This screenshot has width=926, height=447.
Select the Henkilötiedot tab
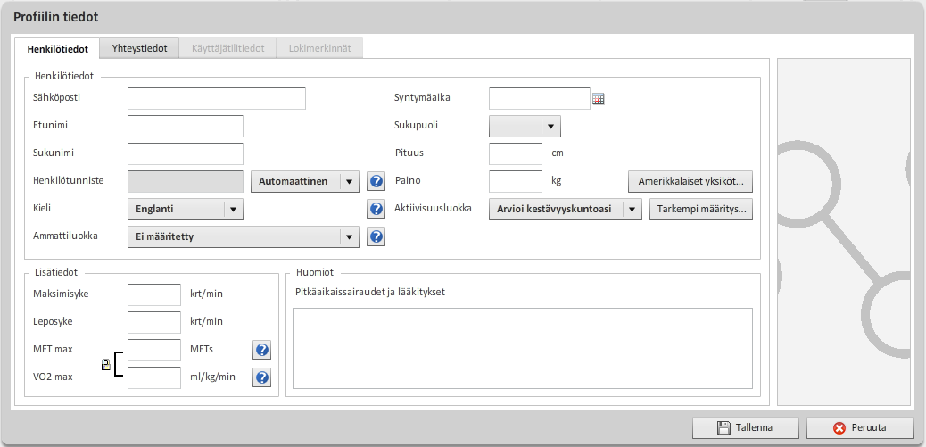[58, 49]
